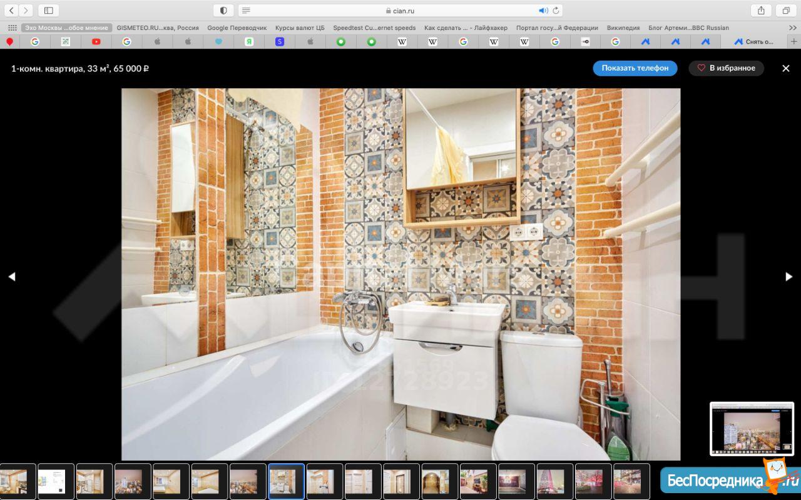Expand the bookmarks overflow chevron
The width and height of the screenshot is (801, 500).
point(793,27)
